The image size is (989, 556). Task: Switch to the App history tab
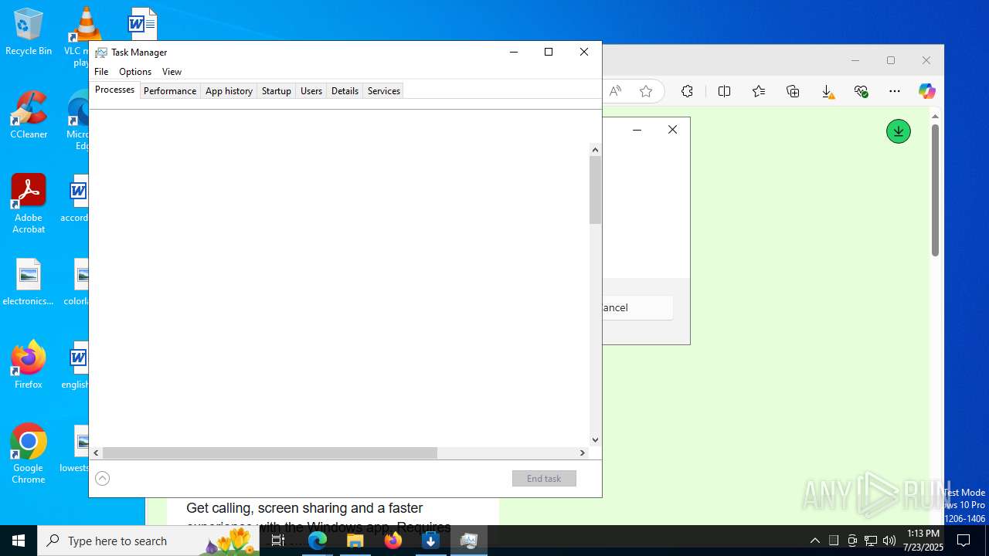point(229,91)
